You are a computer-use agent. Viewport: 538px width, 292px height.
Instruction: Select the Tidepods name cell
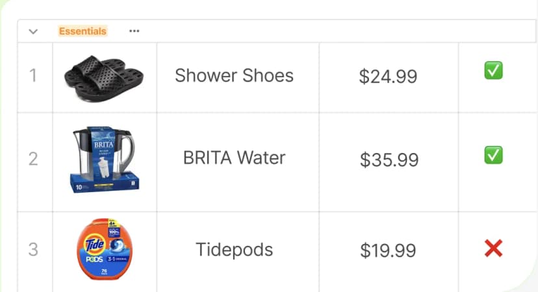click(234, 250)
